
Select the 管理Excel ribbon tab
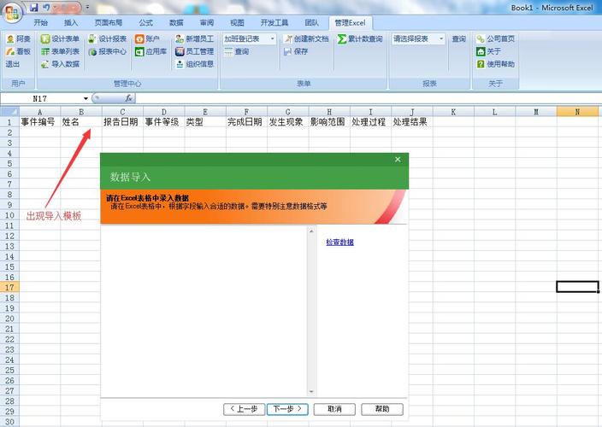[350, 23]
